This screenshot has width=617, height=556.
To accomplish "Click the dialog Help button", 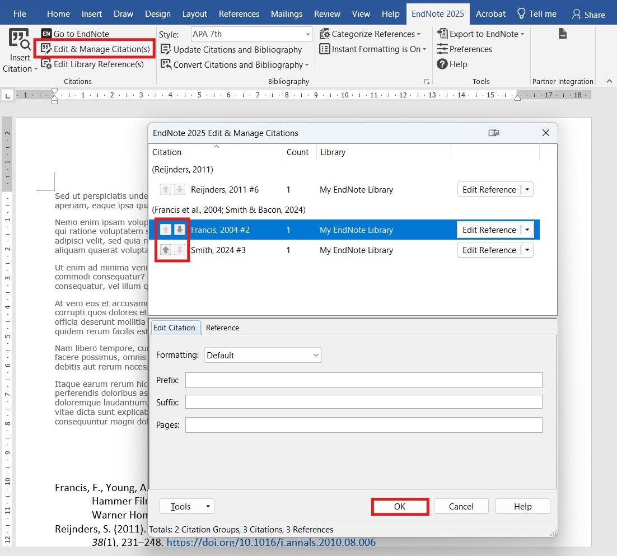I will (x=522, y=506).
